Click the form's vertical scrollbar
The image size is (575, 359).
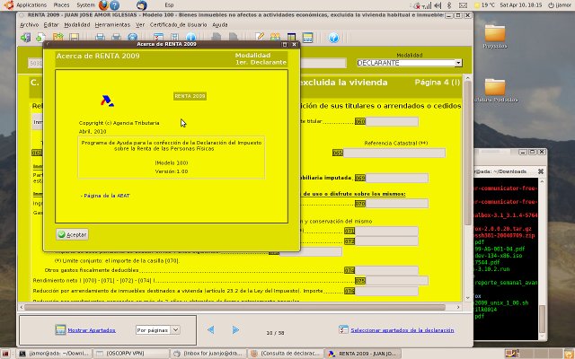[467, 153]
